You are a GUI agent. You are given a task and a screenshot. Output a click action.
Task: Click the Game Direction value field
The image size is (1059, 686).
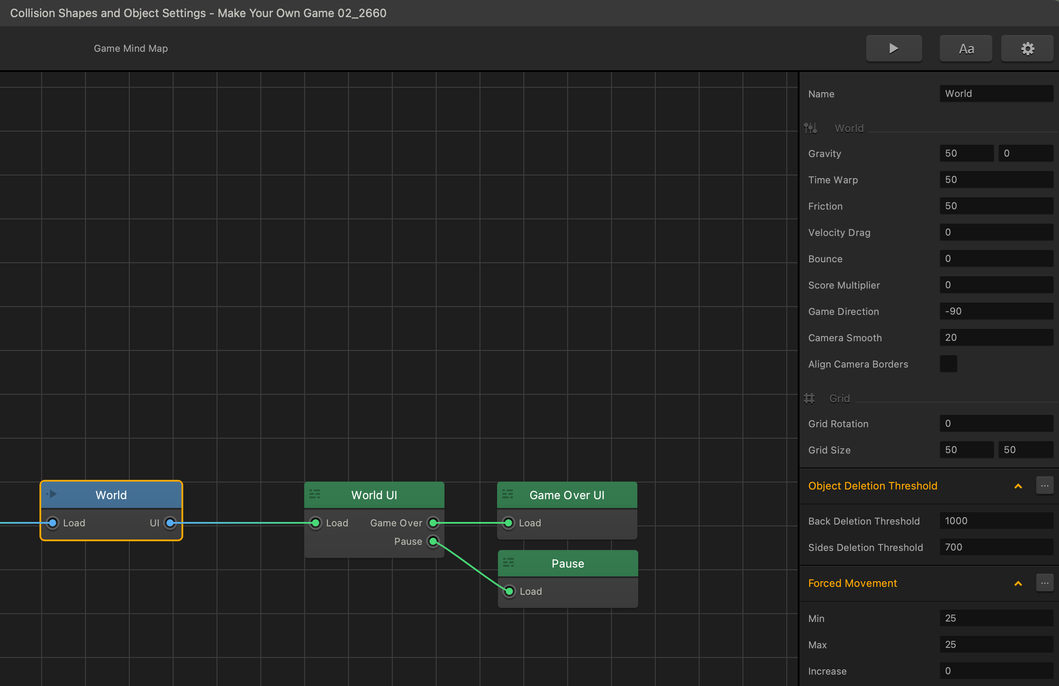(996, 311)
